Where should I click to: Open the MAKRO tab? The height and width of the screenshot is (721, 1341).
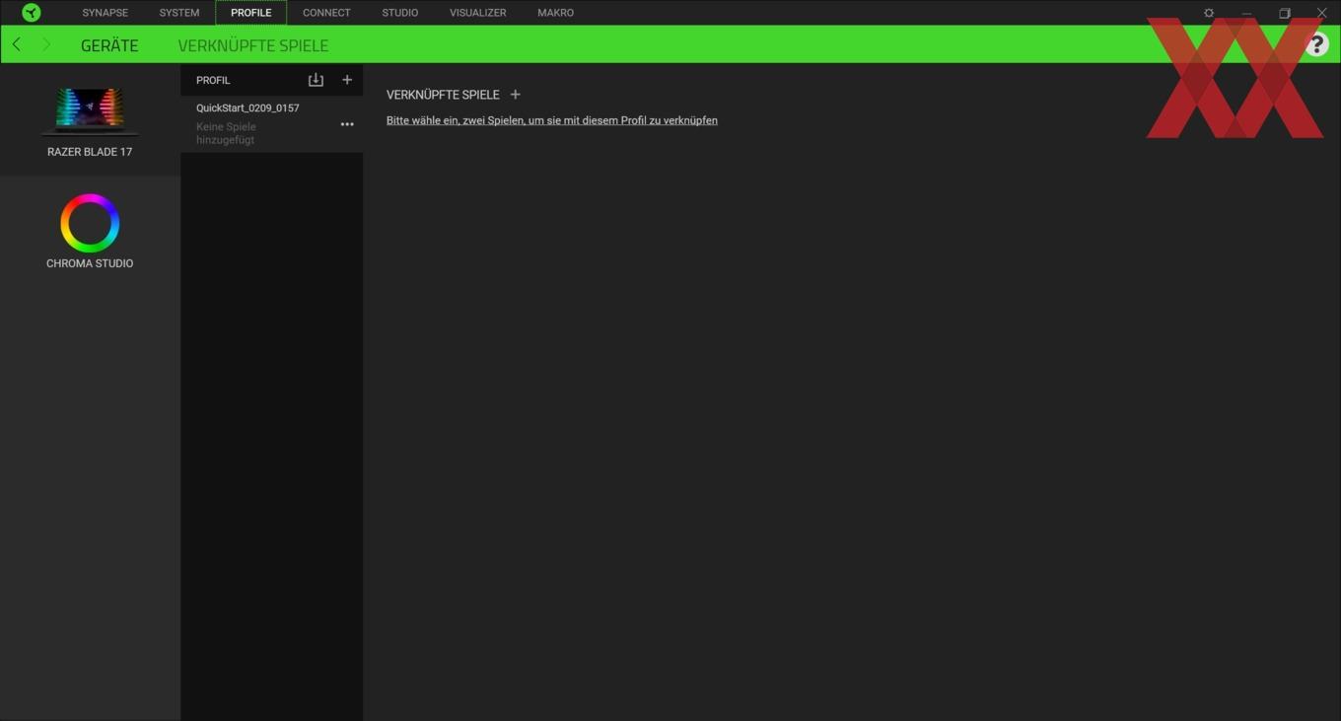pos(556,13)
